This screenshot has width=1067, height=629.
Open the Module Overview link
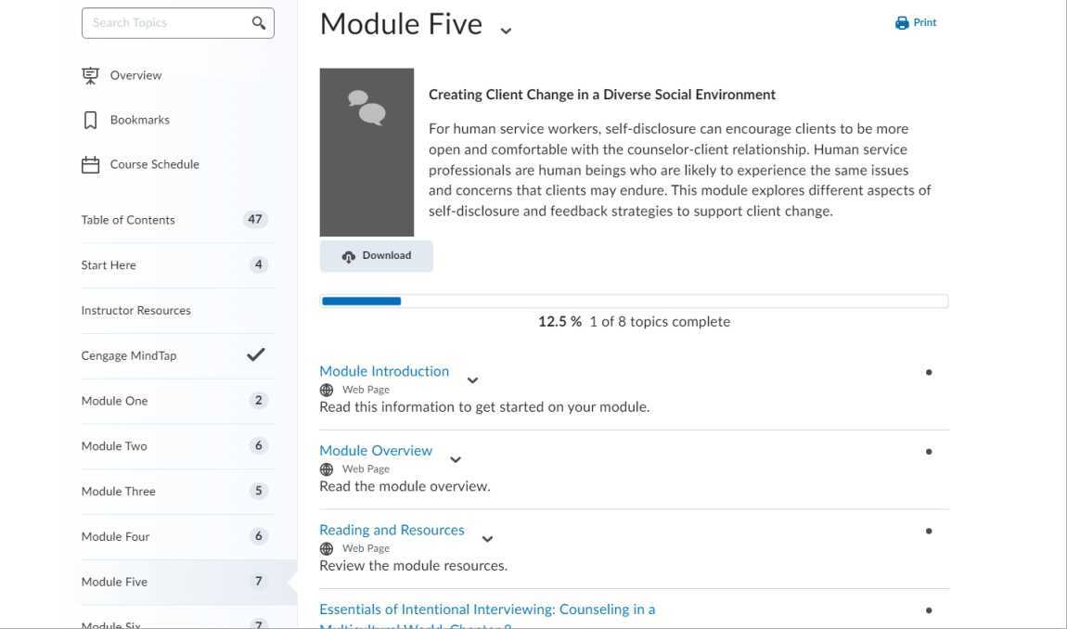tap(376, 450)
